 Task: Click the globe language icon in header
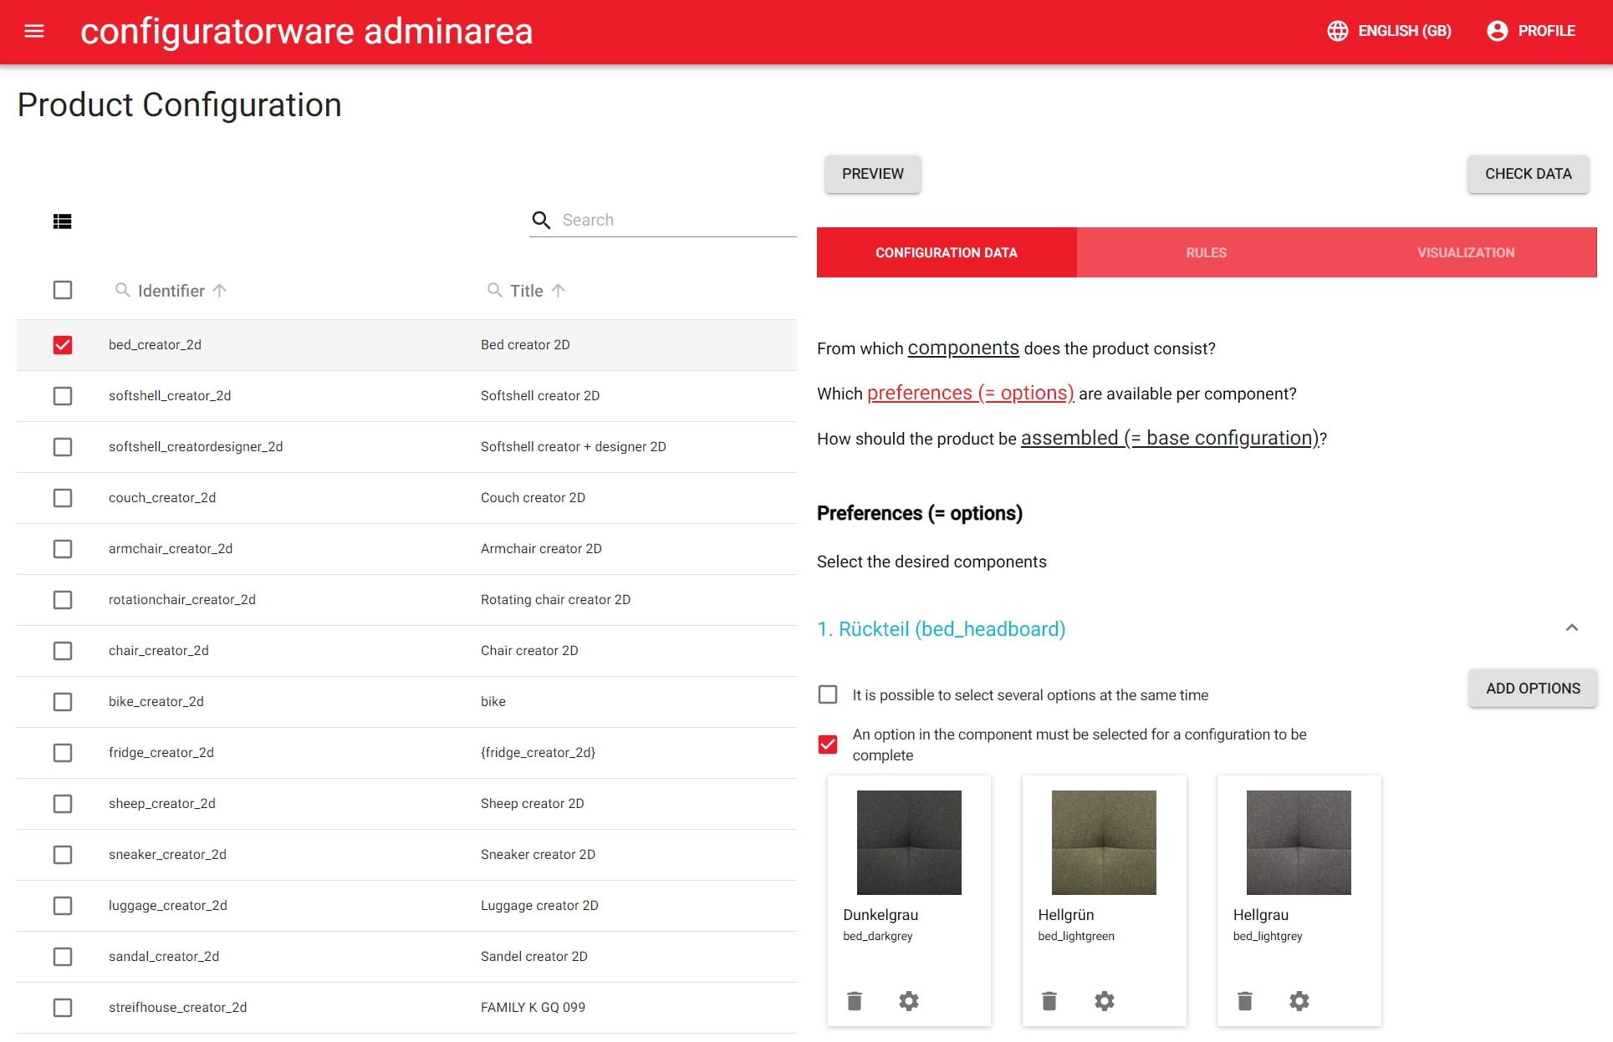[x=1337, y=31]
